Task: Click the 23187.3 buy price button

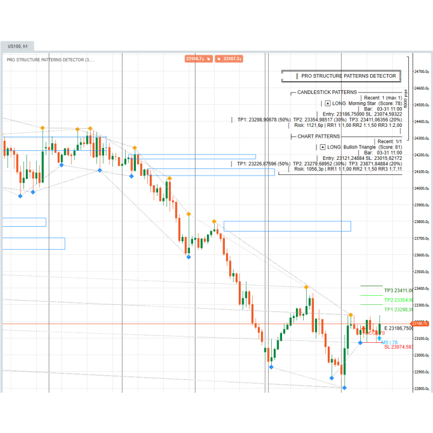Action: pyautogui.click(x=229, y=59)
